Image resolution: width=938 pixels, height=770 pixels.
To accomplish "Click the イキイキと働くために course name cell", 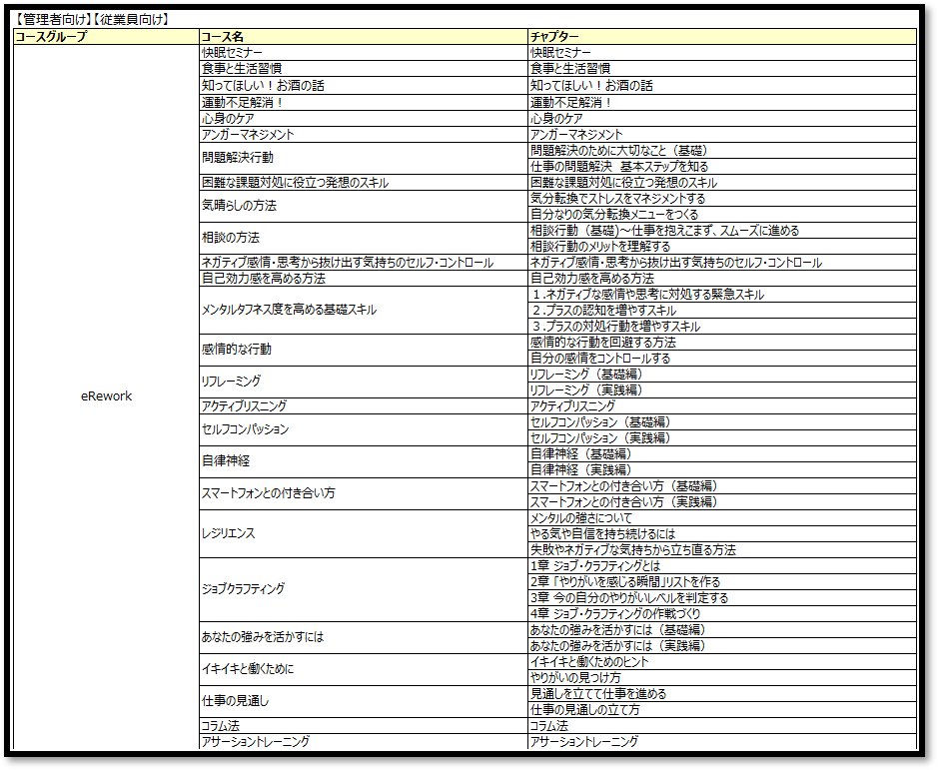I will point(248,669).
